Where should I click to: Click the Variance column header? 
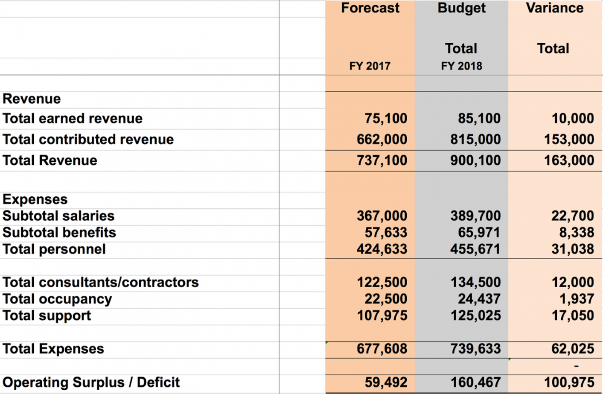pos(554,8)
